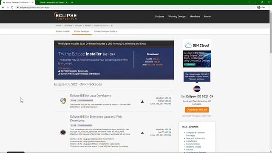272x153 pixels.
Task: Expand the More dropdown in header
Action: point(207,17)
